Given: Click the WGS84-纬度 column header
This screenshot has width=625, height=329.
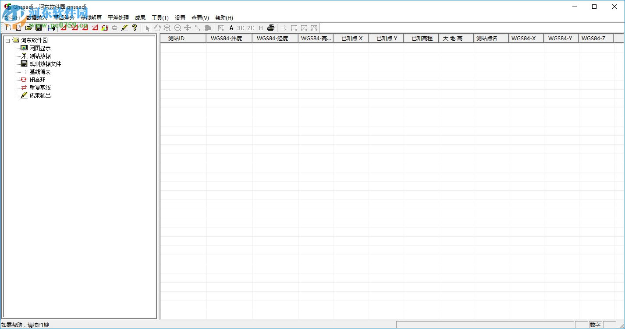Looking at the screenshot, I should pos(229,38).
